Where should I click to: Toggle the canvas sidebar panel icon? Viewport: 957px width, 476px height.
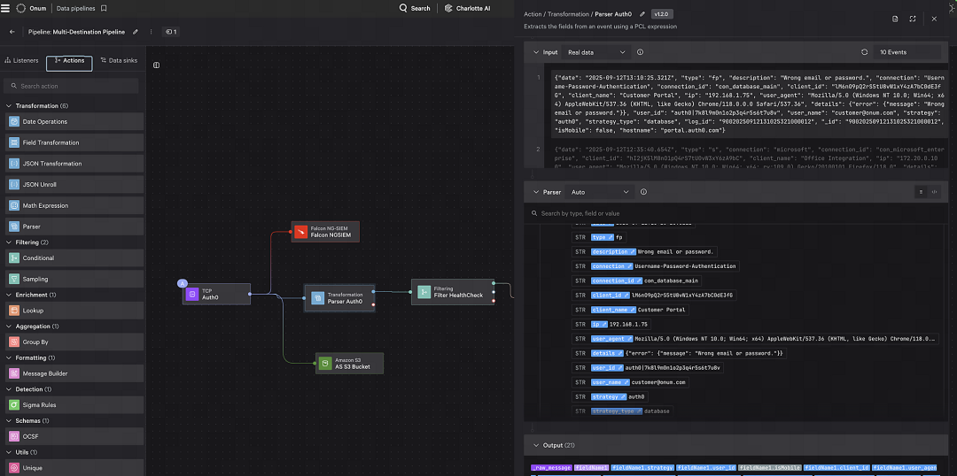tap(156, 65)
